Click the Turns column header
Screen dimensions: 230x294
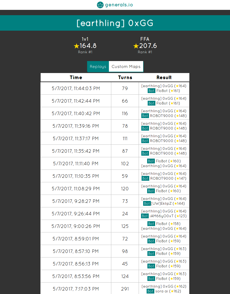click(x=125, y=78)
